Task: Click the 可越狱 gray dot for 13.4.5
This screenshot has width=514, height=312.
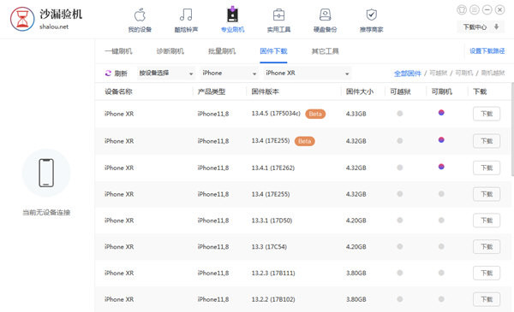Action: pos(399,114)
